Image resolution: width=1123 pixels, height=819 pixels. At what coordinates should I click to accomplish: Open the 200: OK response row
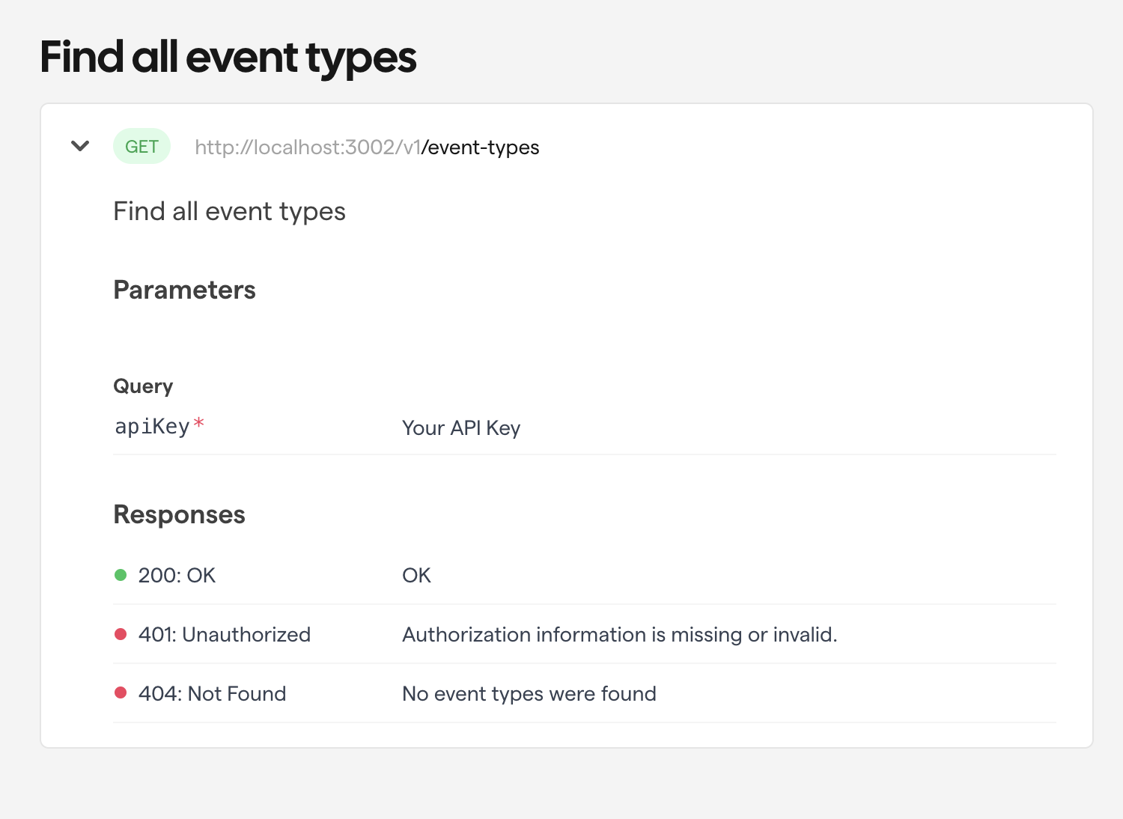(x=177, y=576)
